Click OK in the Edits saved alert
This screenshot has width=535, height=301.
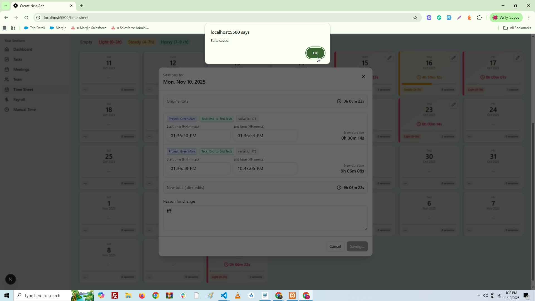pos(315,53)
